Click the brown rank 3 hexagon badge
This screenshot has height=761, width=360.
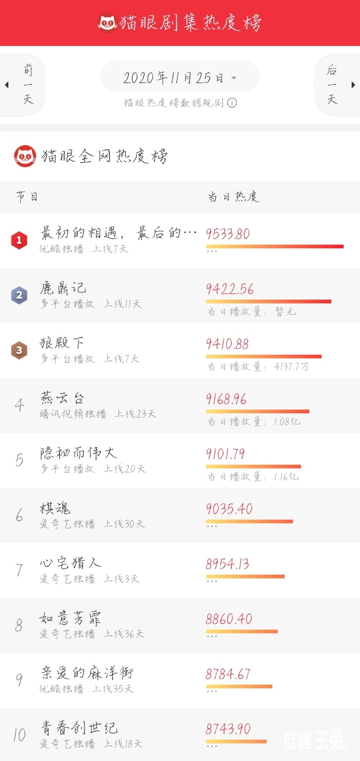pos(19,350)
